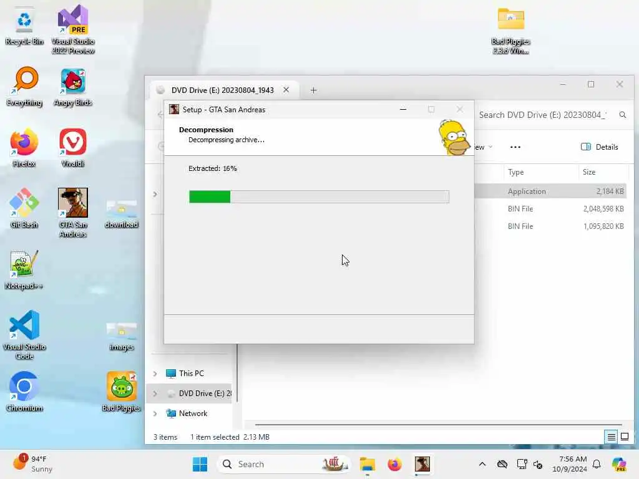639x479 pixels.
Task: Open the Explorer See more menu
Action: click(x=515, y=147)
